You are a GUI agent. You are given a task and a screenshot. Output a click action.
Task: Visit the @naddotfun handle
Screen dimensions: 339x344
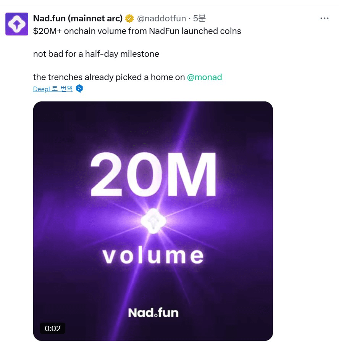[x=161, y=18]
